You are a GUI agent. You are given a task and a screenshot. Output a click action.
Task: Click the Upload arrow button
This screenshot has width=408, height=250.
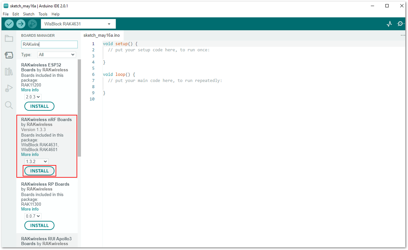coord(21,24)
